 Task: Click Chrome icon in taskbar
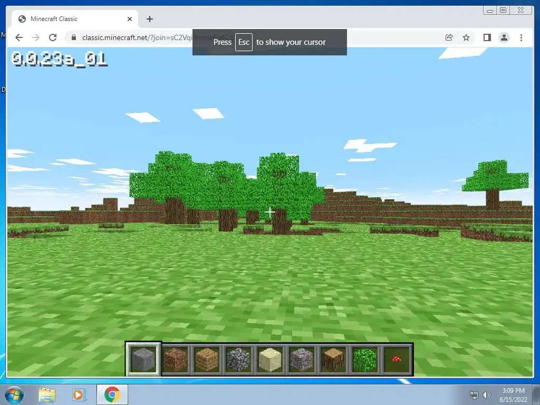[x=112, y=394]
